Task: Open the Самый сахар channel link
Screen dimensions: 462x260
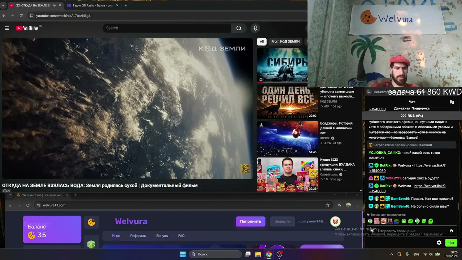Action: pyautogui.click(x=329, y=174)
